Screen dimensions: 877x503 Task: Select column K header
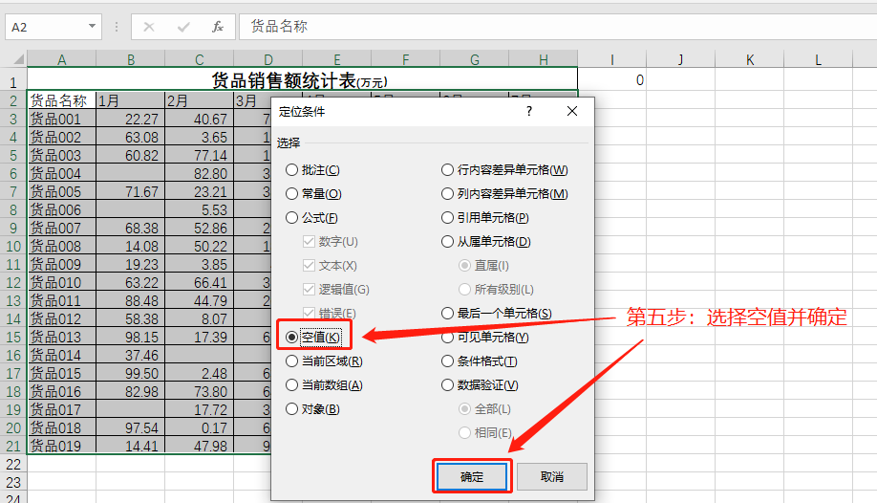coord(750,59)
